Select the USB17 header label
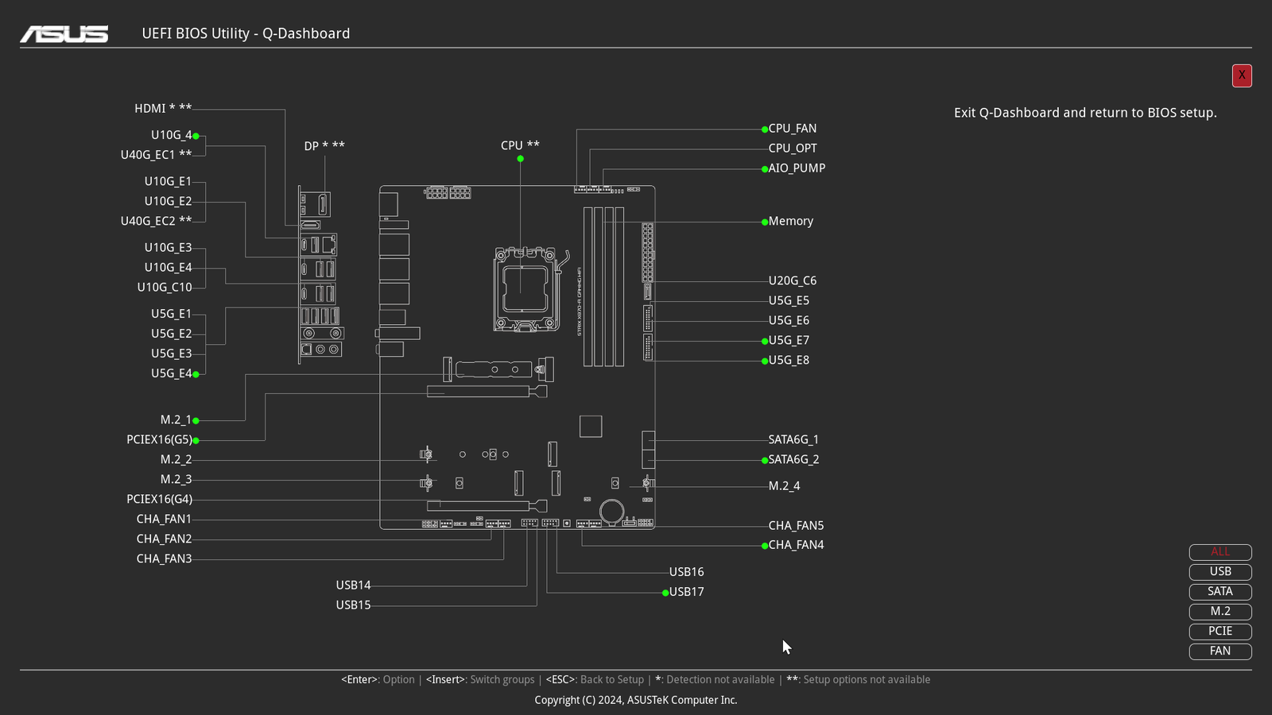Screen dimensions: 1272x715 click(x=686, y=592)
